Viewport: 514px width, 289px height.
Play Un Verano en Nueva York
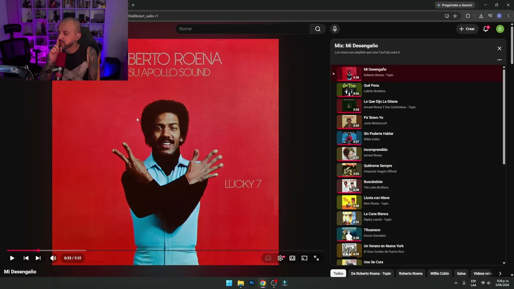[417, 250]
